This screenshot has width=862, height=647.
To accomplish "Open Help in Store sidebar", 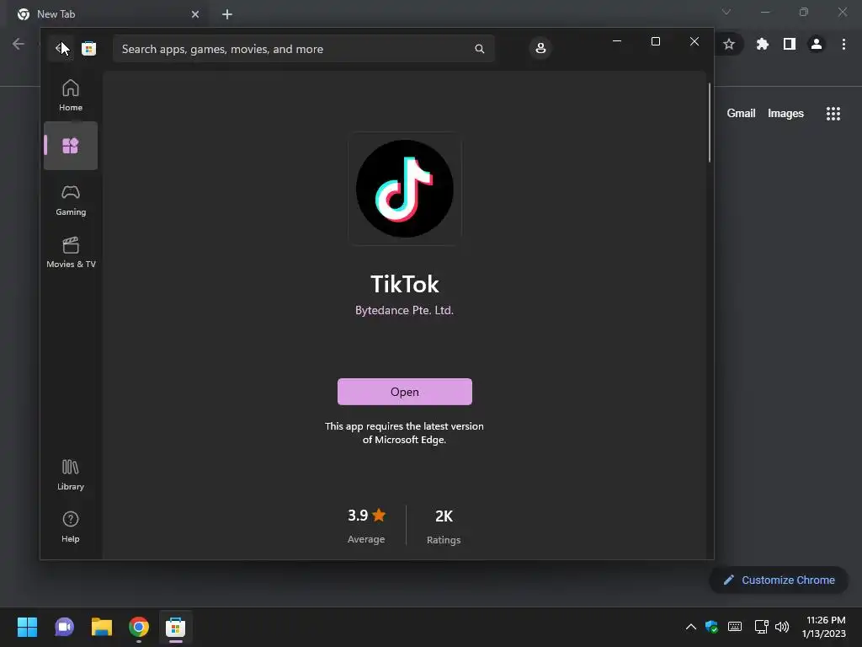I will (x=71, y=527).
